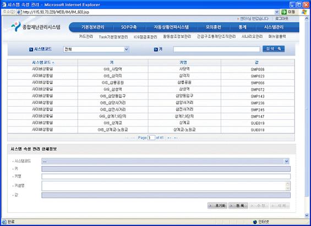Click the 종합재난관리시스템 logo

[x=36, y=26]
